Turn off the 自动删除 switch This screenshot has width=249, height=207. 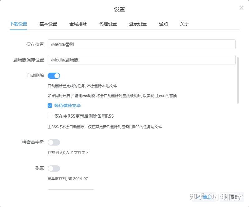point(54,75)
